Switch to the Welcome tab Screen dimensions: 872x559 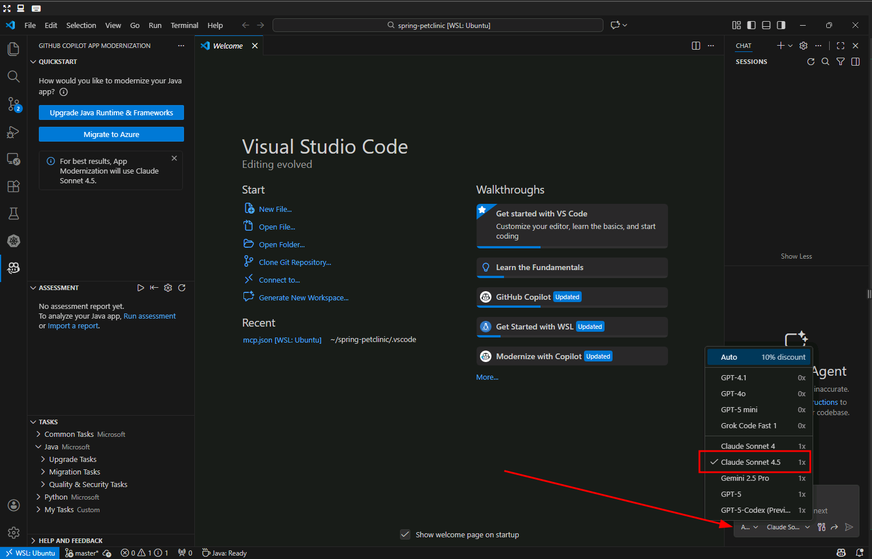click(227, 46)
